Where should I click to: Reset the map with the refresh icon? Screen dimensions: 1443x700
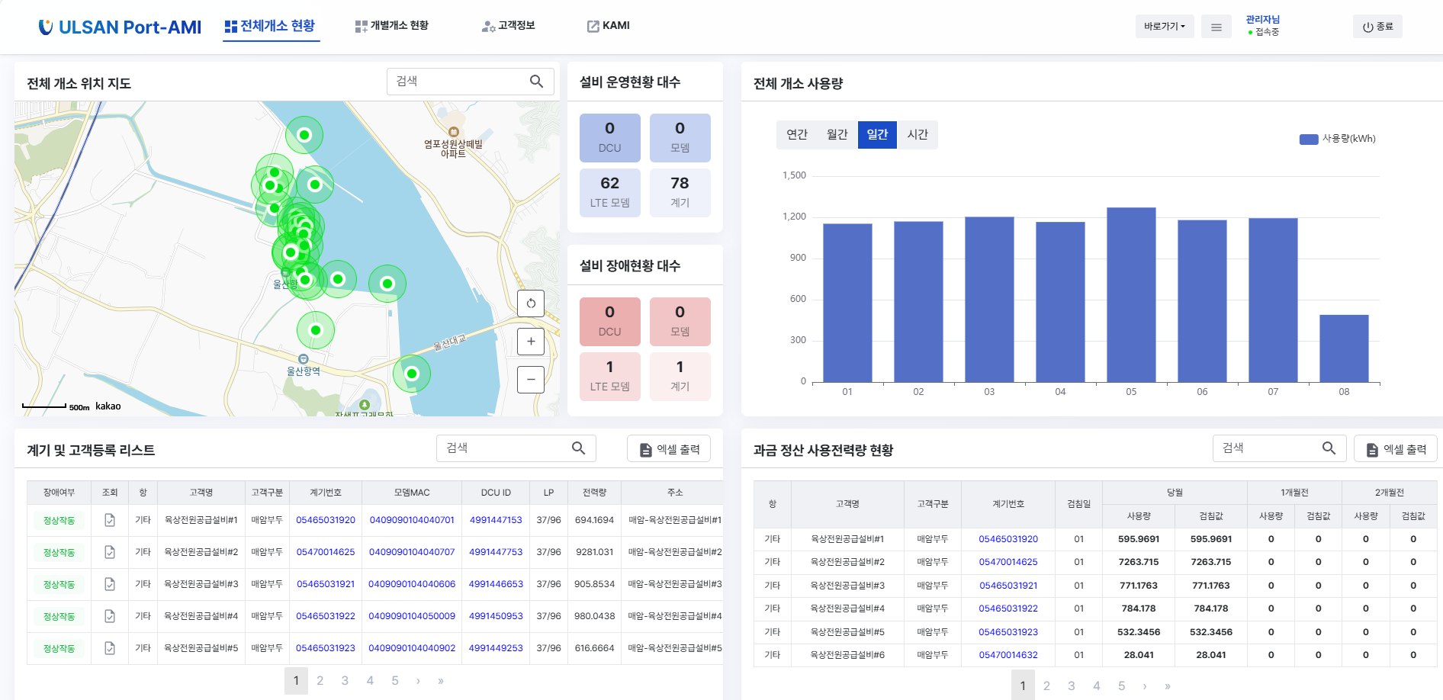(x=531, y=303)
